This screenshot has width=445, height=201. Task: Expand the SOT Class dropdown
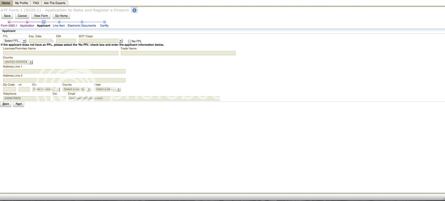[x=100, y=41]
